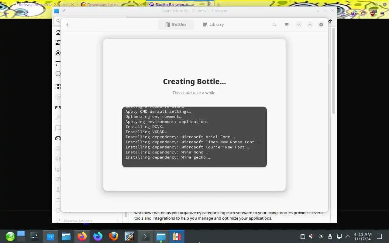Select the Discover updates icon in sidebar
389x243 pixels.
58,53
